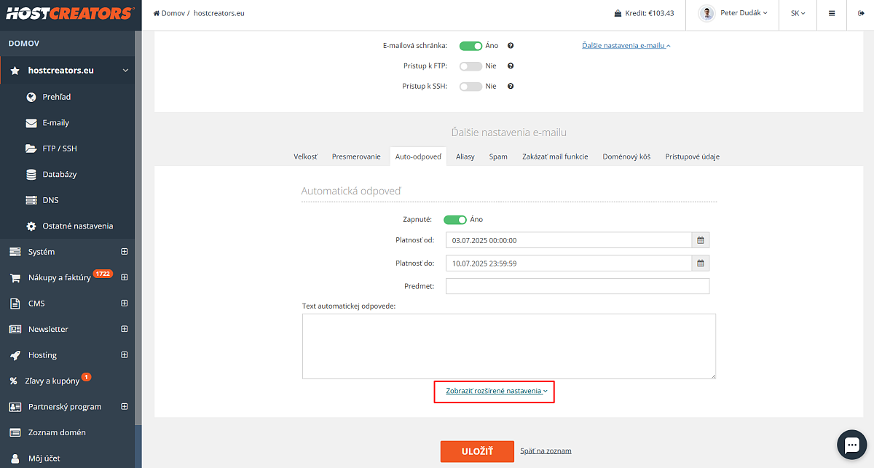Open the DNS sidebar item

pyautogui.click(x=51, y=200)
